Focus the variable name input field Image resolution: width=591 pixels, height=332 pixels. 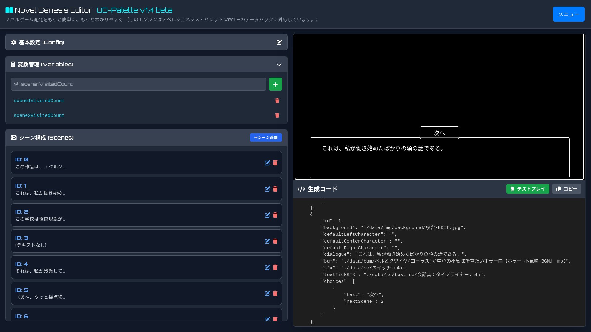139,84
